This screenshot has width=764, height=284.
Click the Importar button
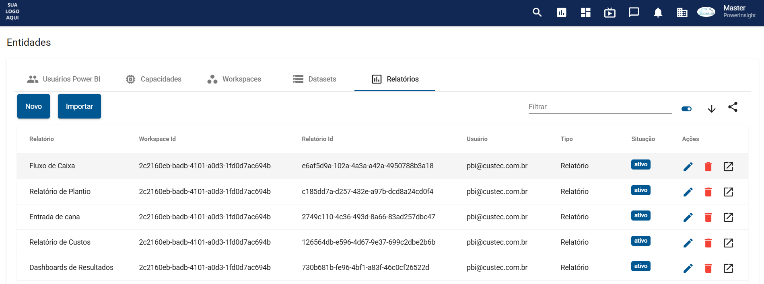coord(79,106)
